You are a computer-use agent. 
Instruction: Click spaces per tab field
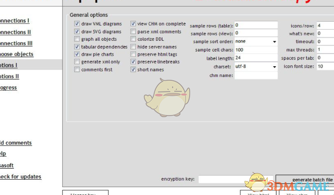click(x=325, y=58)
